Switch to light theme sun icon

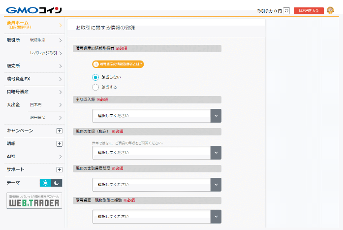coord(45,183)
